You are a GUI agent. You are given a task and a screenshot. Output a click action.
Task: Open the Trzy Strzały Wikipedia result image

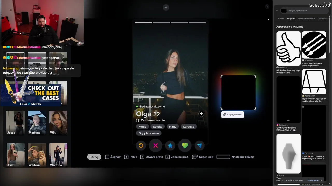pos(314,45)
